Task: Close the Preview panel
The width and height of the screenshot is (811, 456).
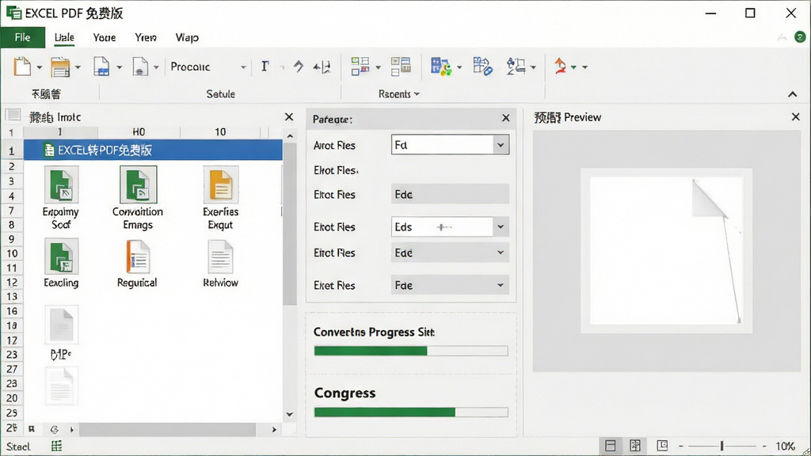Action: (795, 117)
